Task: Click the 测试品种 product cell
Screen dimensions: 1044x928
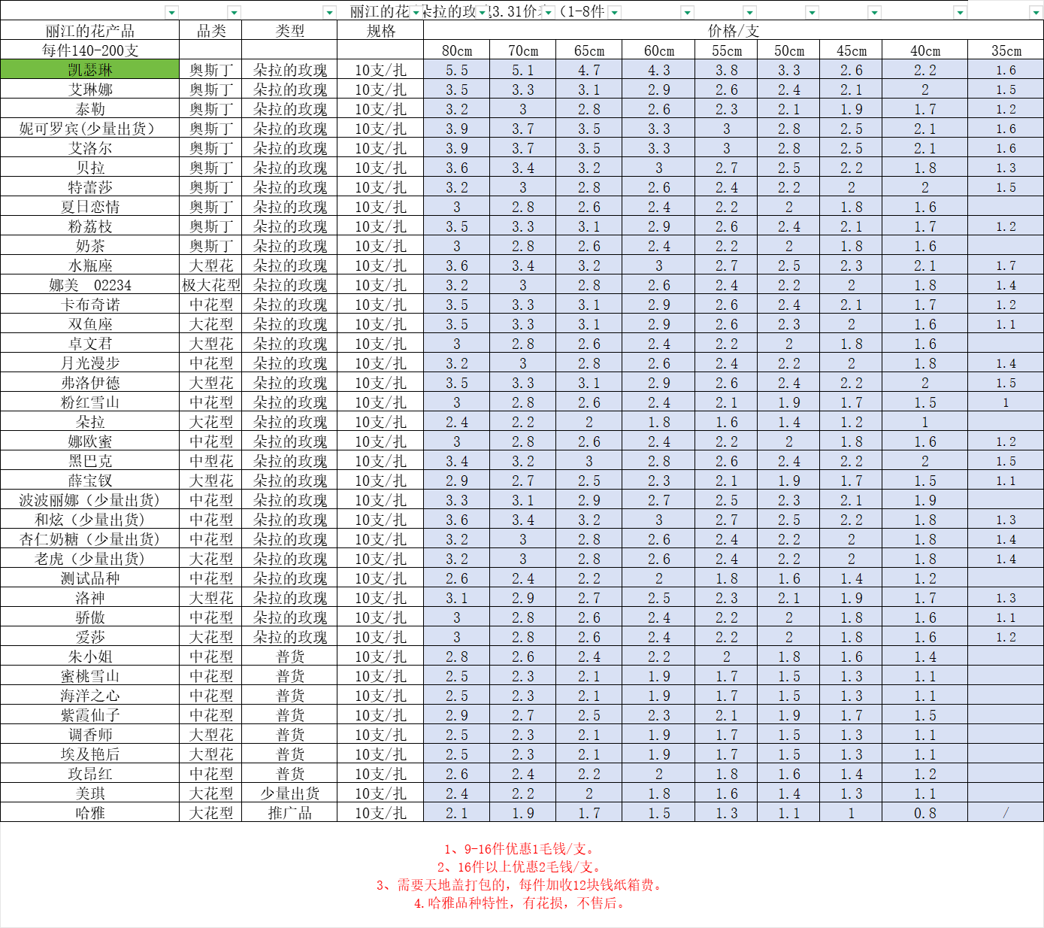Action: click(x=90, y=578)
